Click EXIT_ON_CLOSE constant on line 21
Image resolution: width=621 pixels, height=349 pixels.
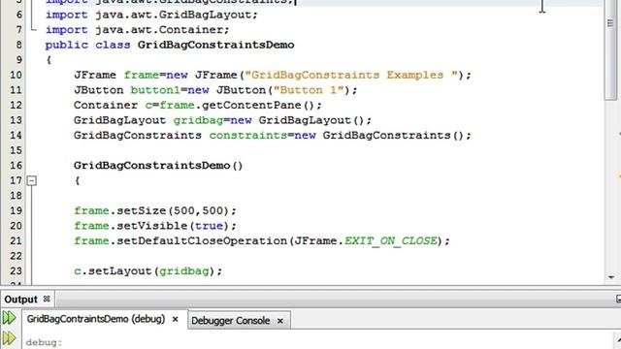tap(391, 240)
